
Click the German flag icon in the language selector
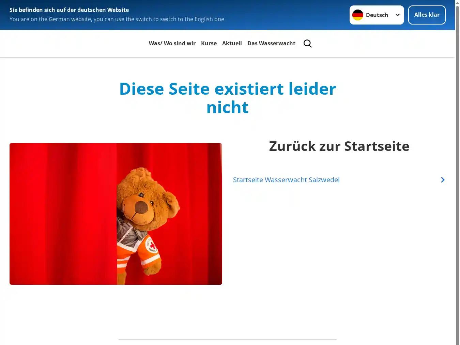(358, 15)
